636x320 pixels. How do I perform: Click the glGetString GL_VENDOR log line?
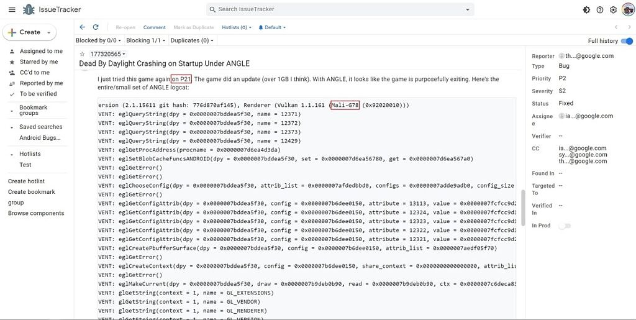tap(179, 302)
